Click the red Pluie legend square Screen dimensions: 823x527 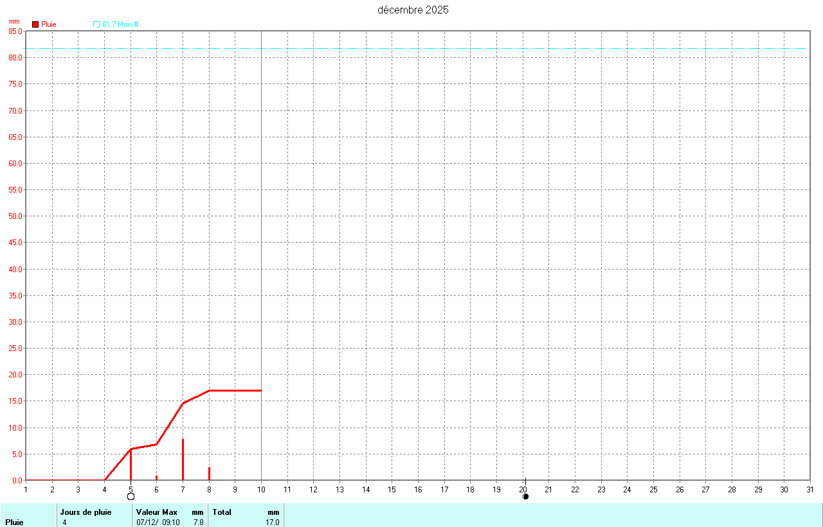tap(35, 24)
